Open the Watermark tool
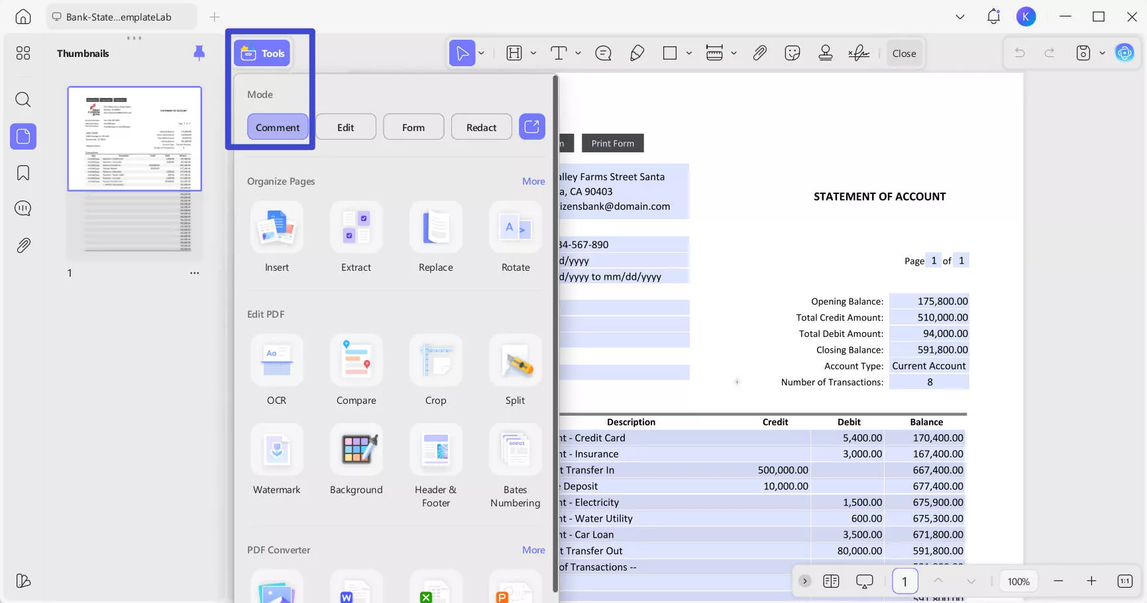 (x=277, y=450)
